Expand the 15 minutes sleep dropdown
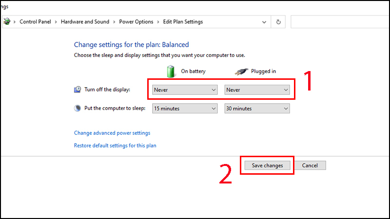390x219 pixels. coord(185,109)
